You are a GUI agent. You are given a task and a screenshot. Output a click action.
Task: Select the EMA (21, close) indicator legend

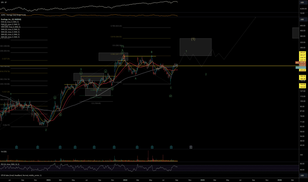(x=10, y=24)
